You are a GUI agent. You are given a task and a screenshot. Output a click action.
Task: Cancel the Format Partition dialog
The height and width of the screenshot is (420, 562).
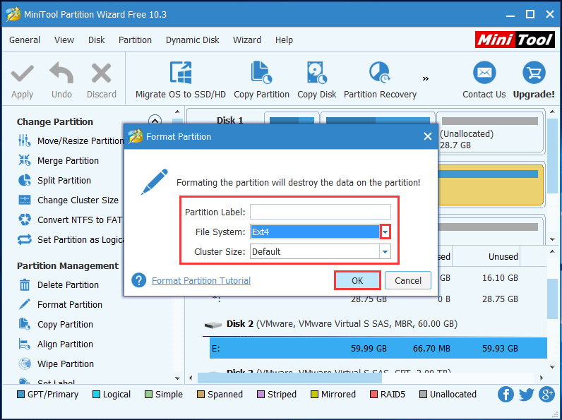click(x=408, y=280)
